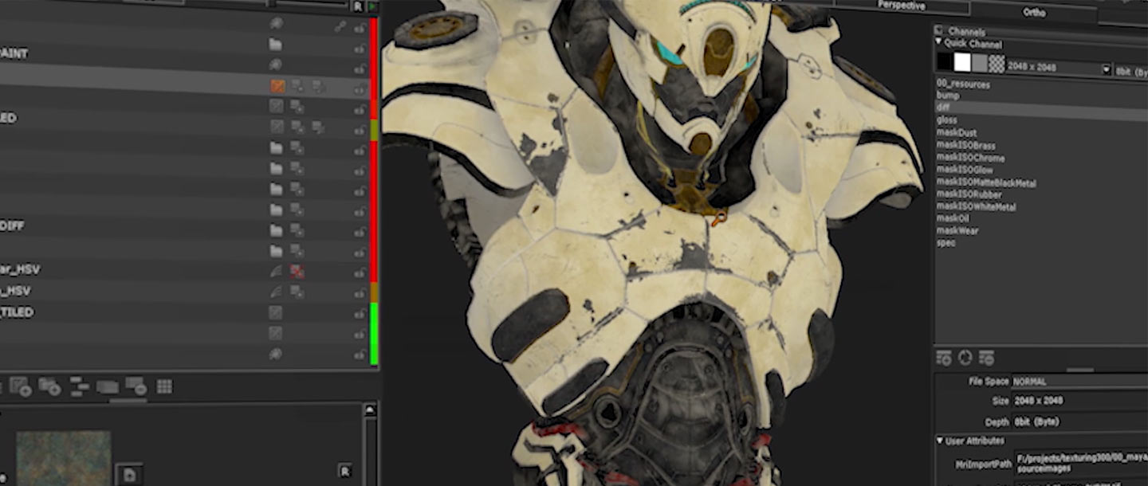Click the Channels panel header icon

point(940,32)
